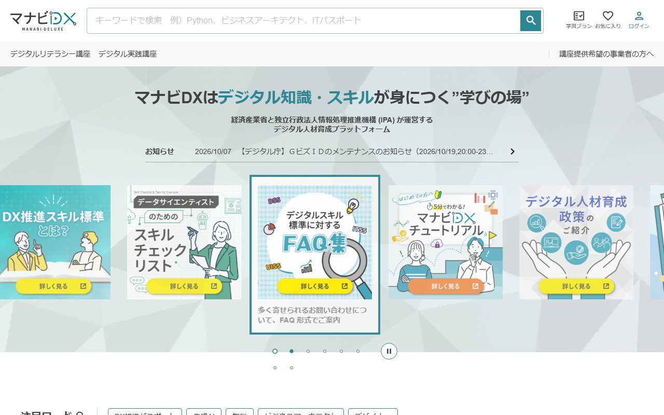
Task: Click 詳しく見る on DX推進スキル標準とは card
Action: pyautogui.click(x=53, y=286)
